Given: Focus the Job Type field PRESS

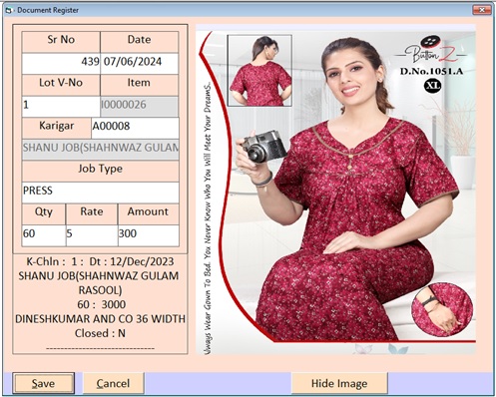Looking at the screenshot, I should [x=101, y=193].
